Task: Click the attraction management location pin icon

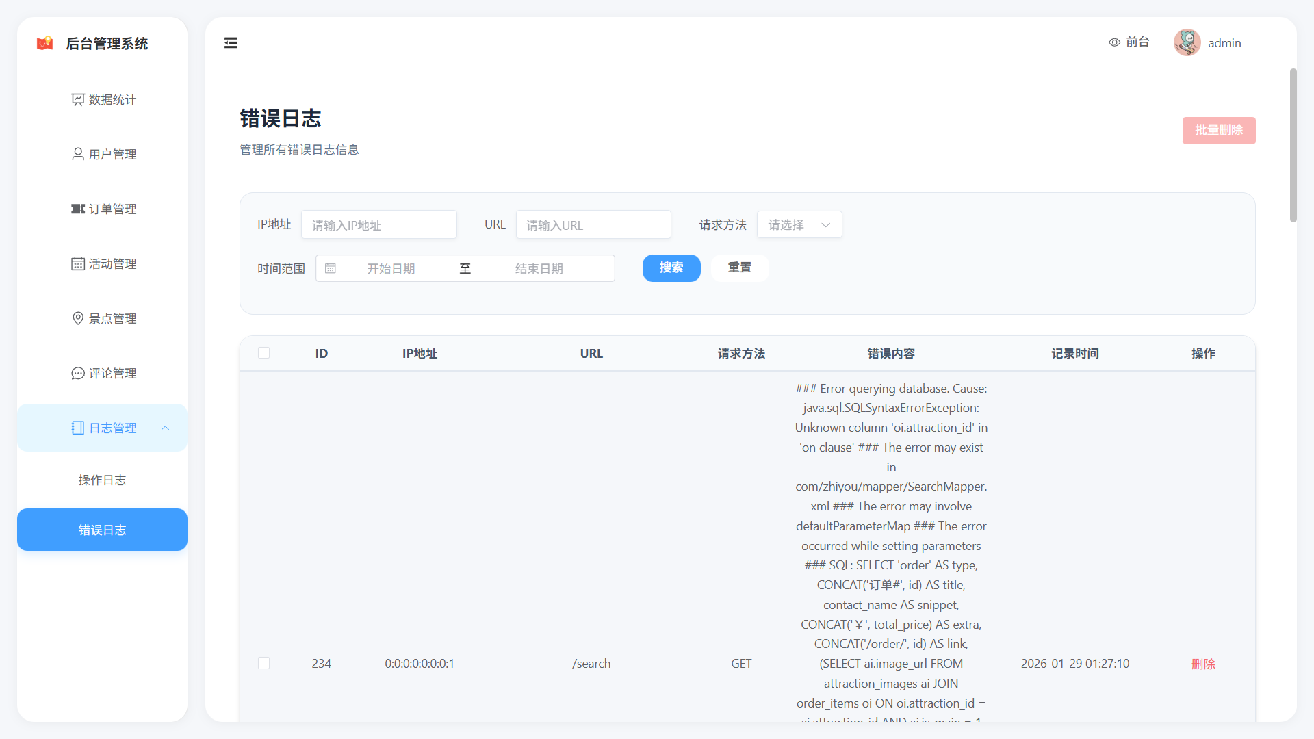Action: coord(78,318)
